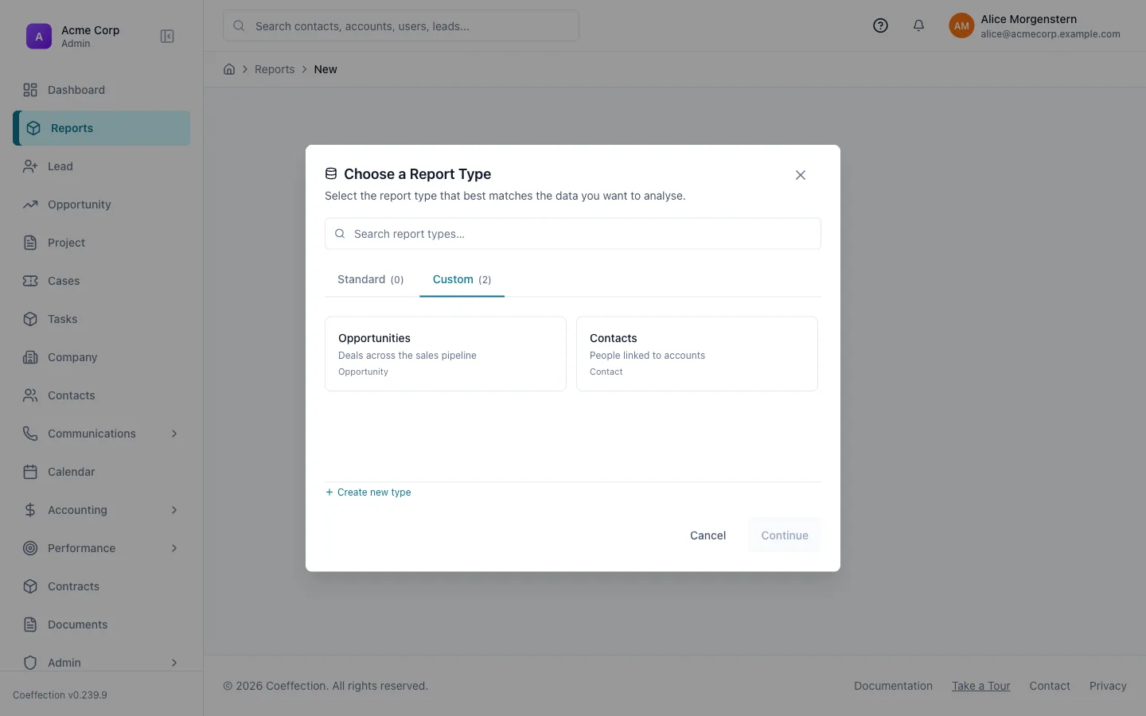Image resolution: width=1146 pixels, height=716 pixels.
Task: Click the Continue button
Action: tap(785, 535)
